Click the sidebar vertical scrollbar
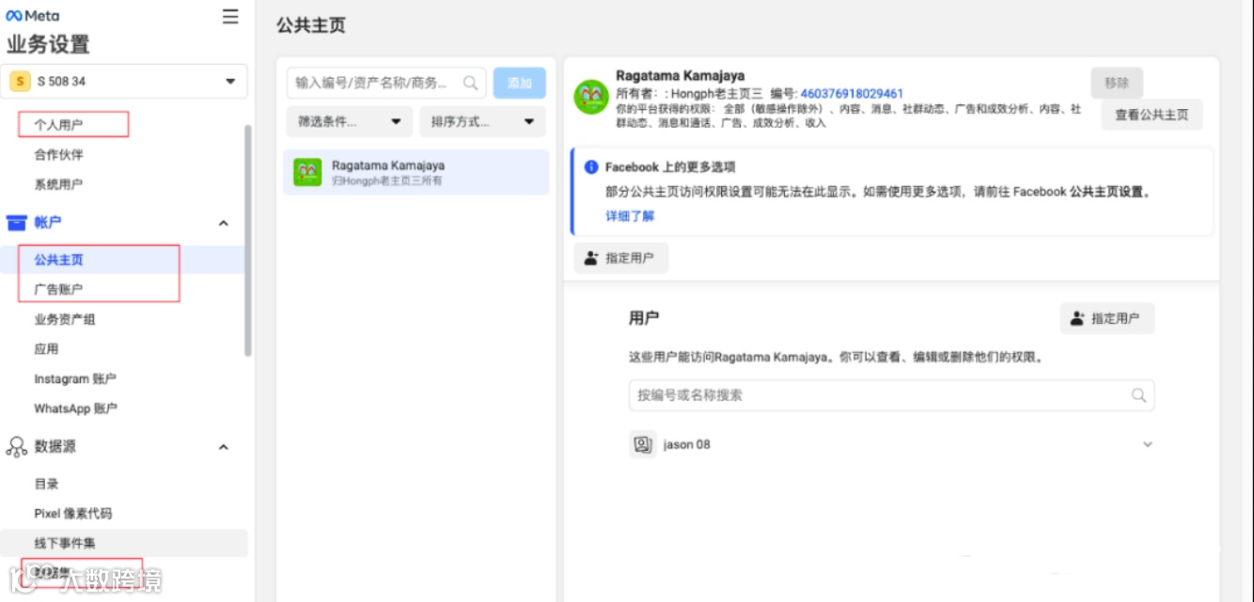The width and height of the screenshot is (1254, 602). (248, 240)
